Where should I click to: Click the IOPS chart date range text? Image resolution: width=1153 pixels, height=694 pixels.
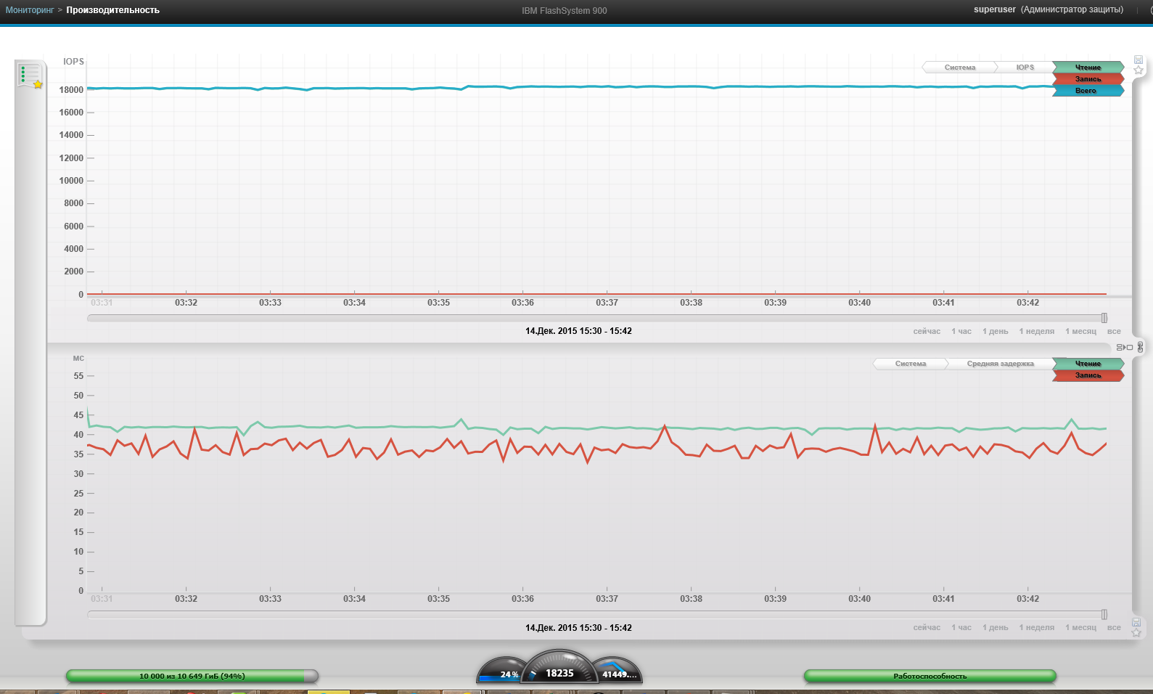coord(578,331)
